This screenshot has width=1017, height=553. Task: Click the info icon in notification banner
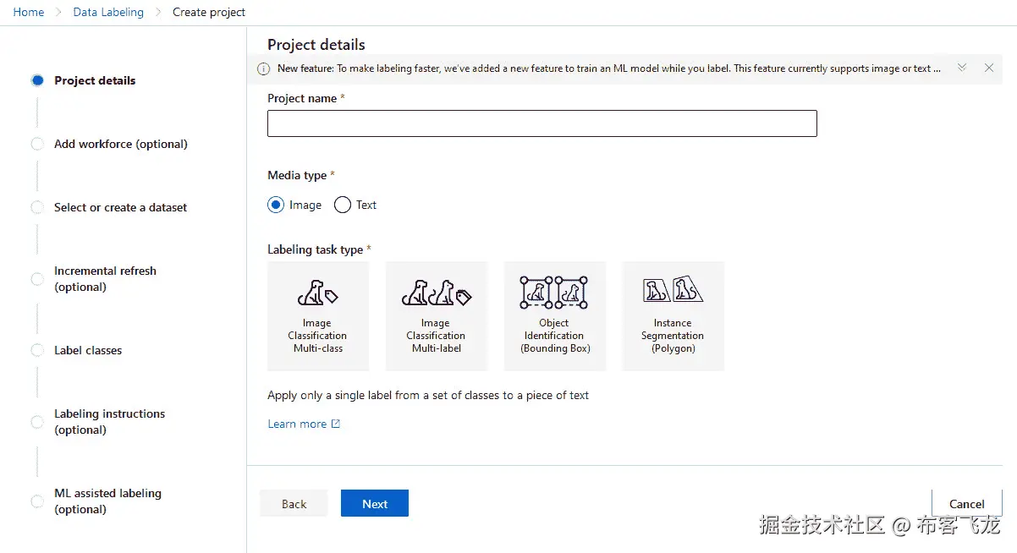[264, 68]
